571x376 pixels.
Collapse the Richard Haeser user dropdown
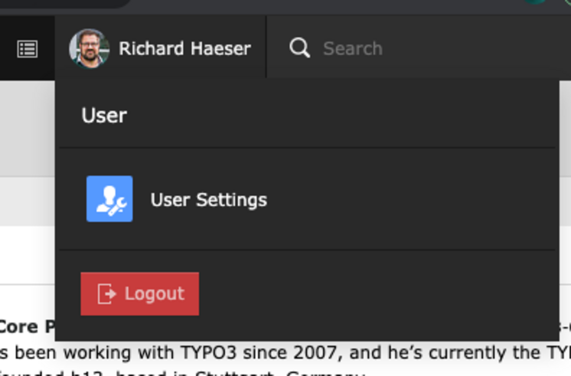(160, 48)
